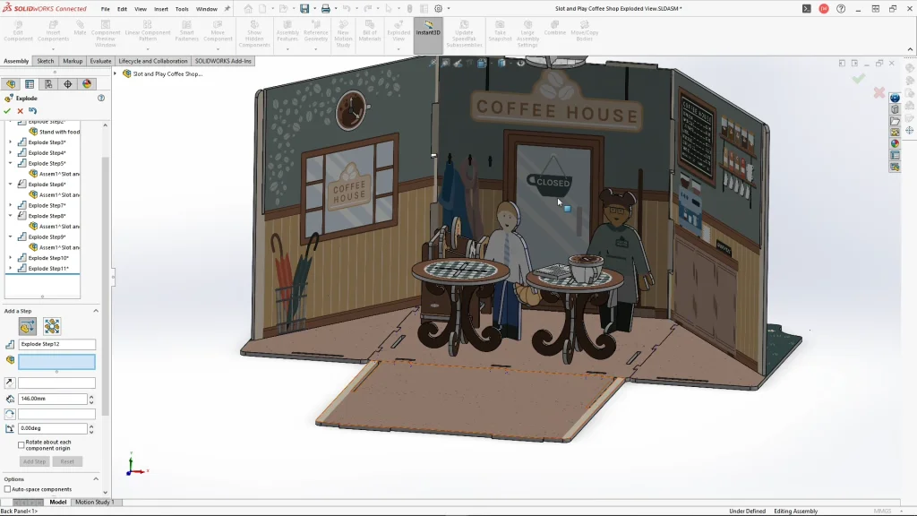Click the reverse direction arrow button
Image resolution: width=917 pixels, height=516 pixels.
tap(10, 383)
